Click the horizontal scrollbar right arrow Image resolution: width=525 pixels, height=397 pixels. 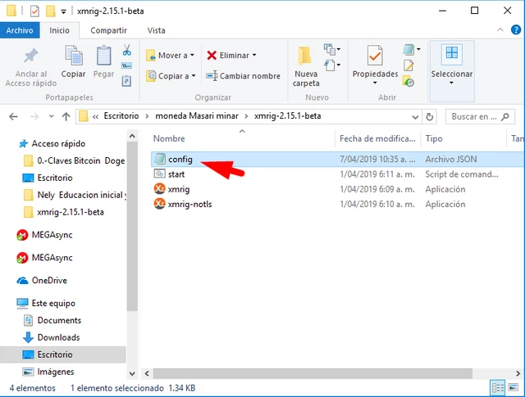click(518, 373)
